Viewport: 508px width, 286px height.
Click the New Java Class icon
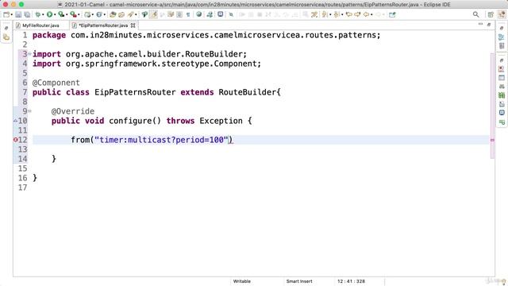click(x=98, y=14)
